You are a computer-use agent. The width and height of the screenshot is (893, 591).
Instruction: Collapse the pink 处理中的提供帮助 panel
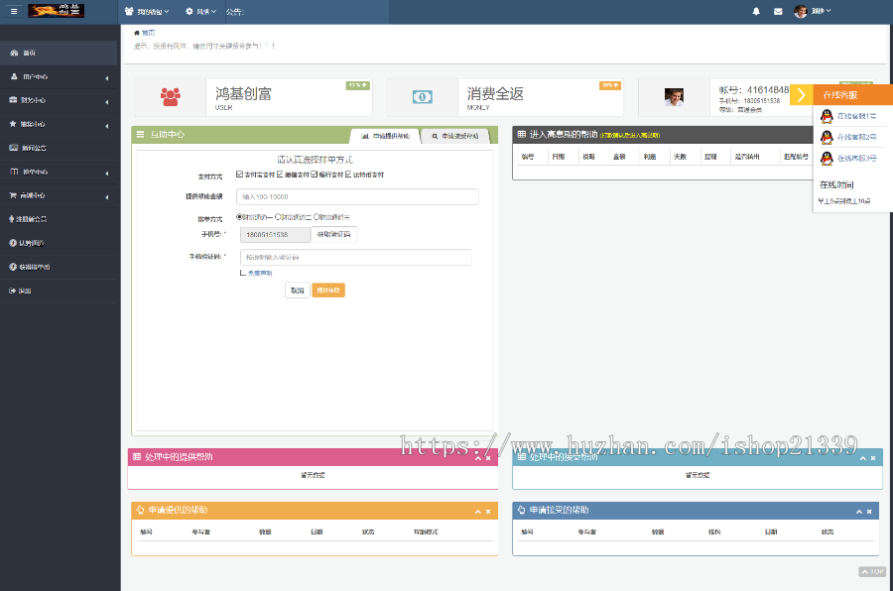click(x=478, y=458)
